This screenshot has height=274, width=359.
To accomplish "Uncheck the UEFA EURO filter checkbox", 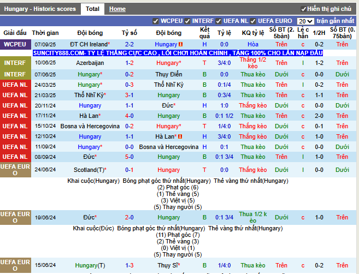I will [x=253, y=21].
